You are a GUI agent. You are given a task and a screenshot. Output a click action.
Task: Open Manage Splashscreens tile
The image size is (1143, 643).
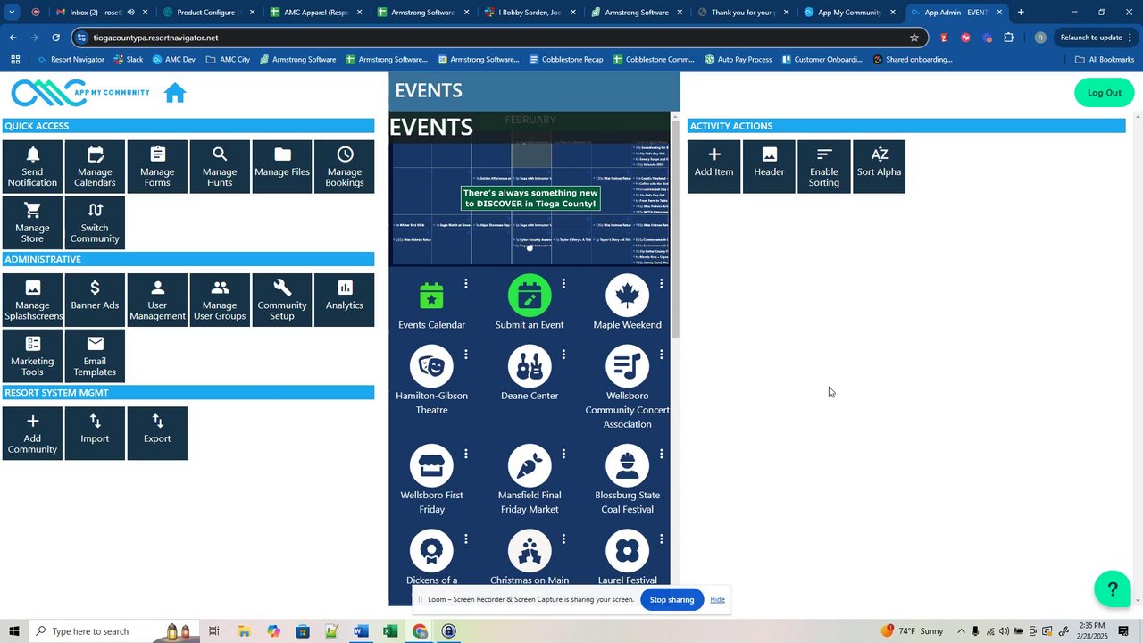[32, 300]
